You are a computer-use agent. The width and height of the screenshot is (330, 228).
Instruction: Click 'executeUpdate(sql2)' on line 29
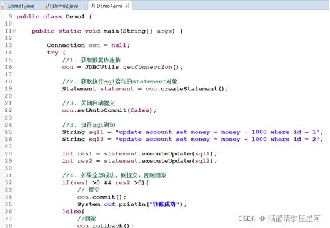click(x=177, y=161)
